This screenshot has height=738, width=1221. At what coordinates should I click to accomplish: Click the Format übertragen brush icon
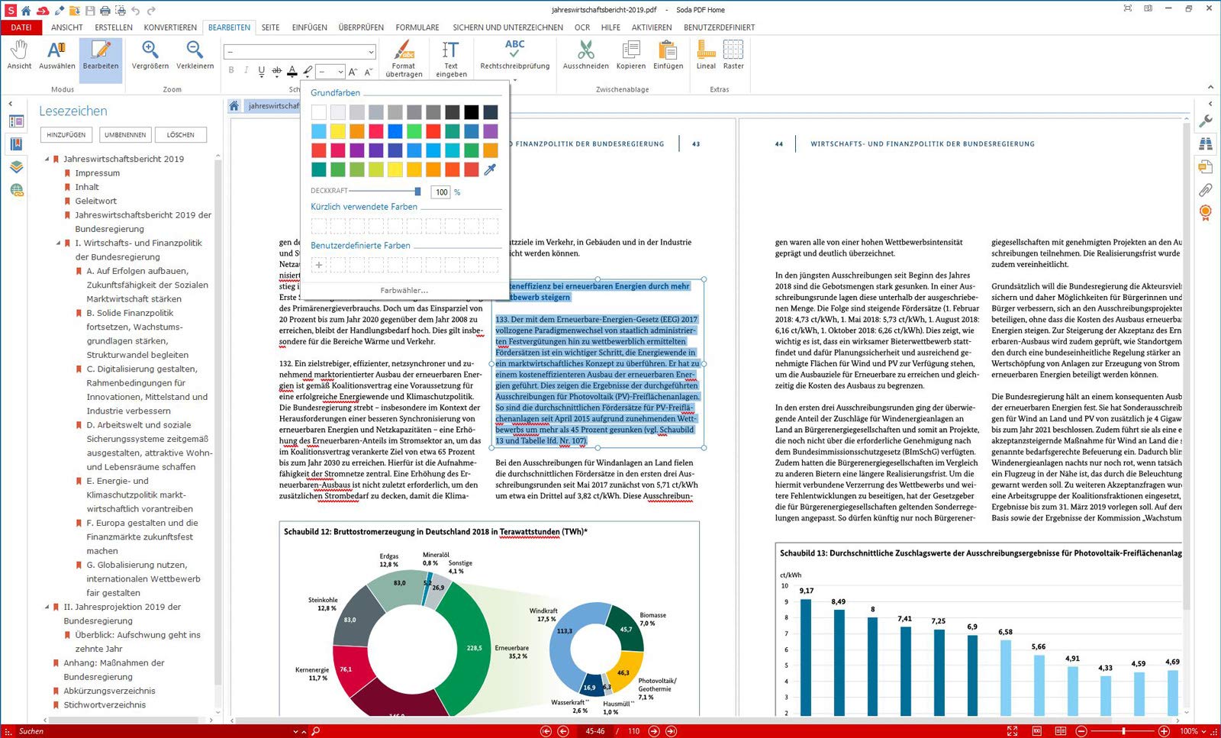pos(404,59)
